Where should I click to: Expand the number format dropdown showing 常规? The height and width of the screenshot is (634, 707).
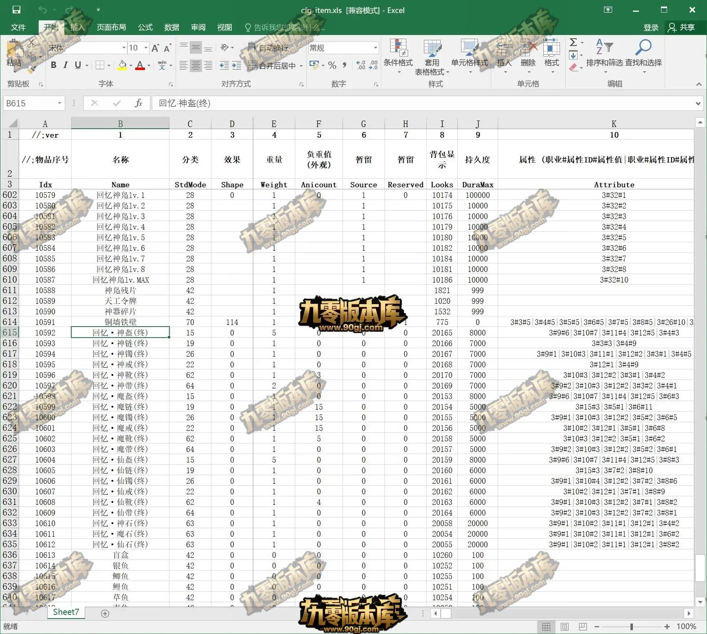click(x=375, y=48)
